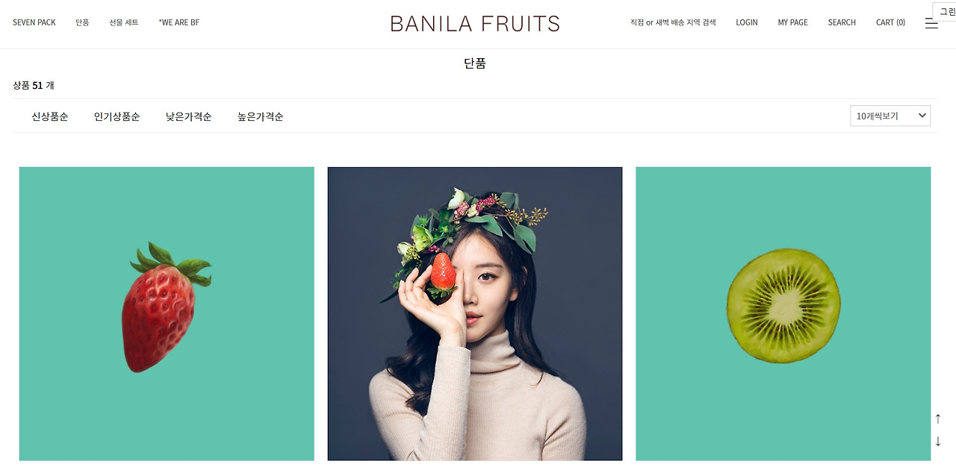Viewport: 956px width, 473px height.
Task: Sort products by 인기상품순
Action: pos(117,116)
